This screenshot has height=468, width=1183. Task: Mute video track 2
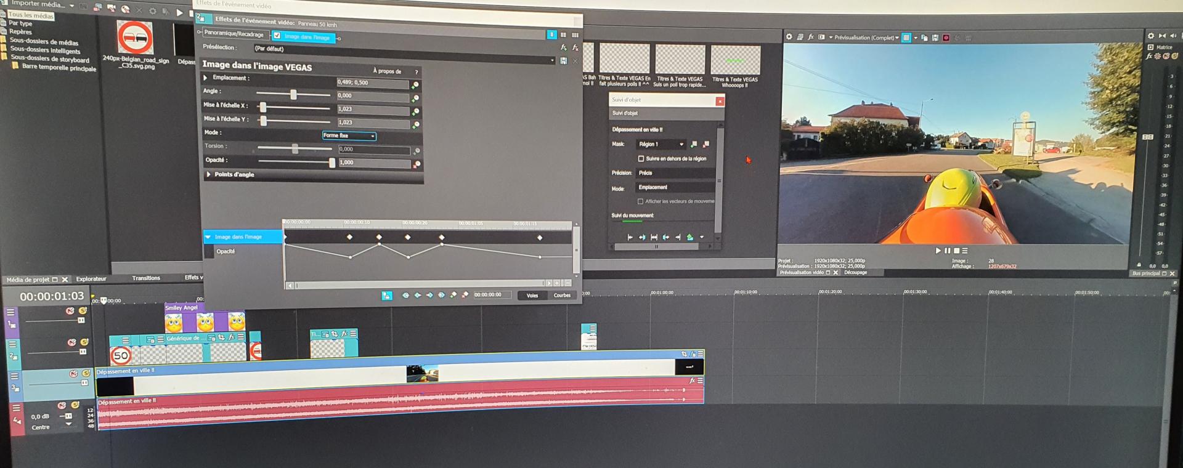[72, 342]
